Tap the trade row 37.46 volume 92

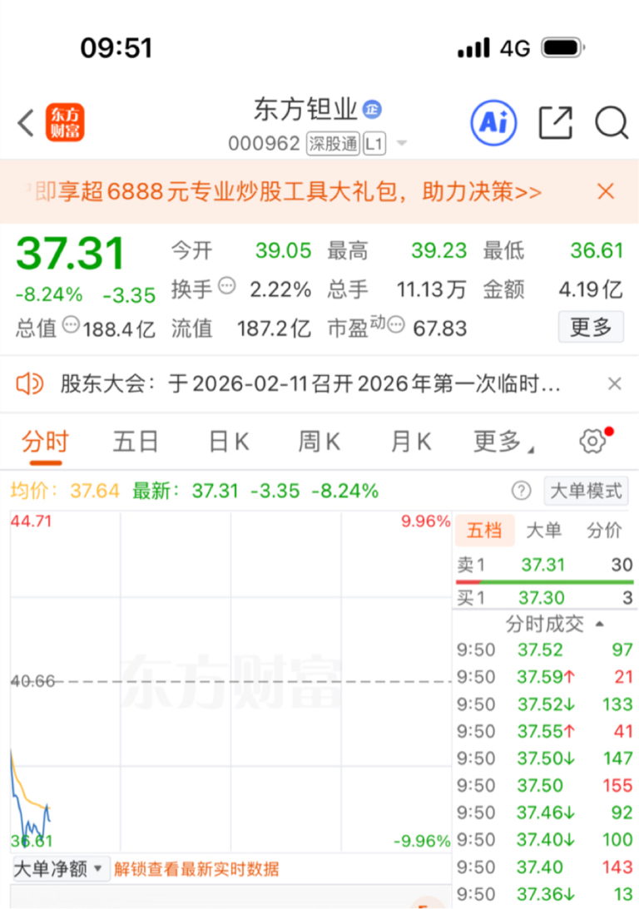544,813
